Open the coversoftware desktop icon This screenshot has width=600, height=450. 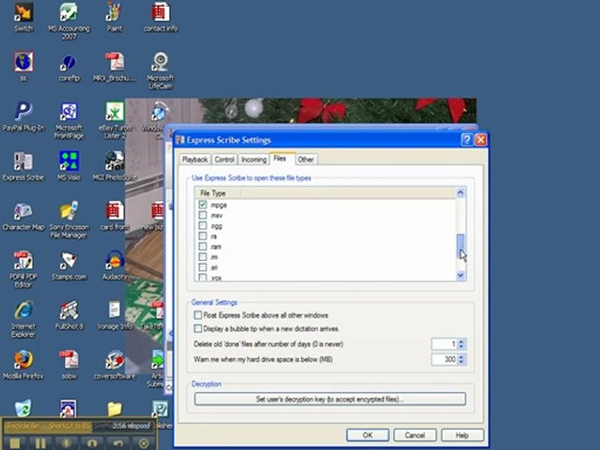[114, 364]
